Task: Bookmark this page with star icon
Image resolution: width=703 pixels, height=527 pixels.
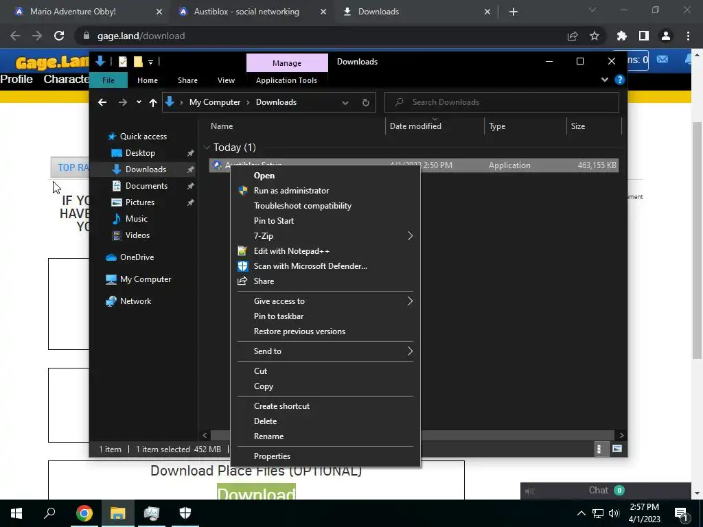Action: pos(595,36)
